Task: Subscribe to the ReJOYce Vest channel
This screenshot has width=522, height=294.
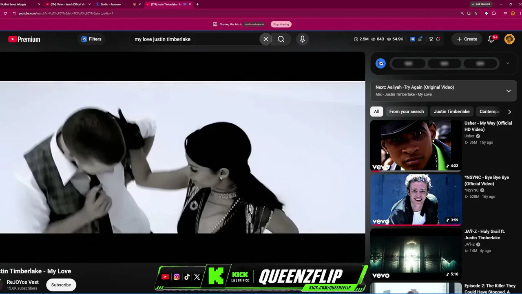Action: pos(61,285)
